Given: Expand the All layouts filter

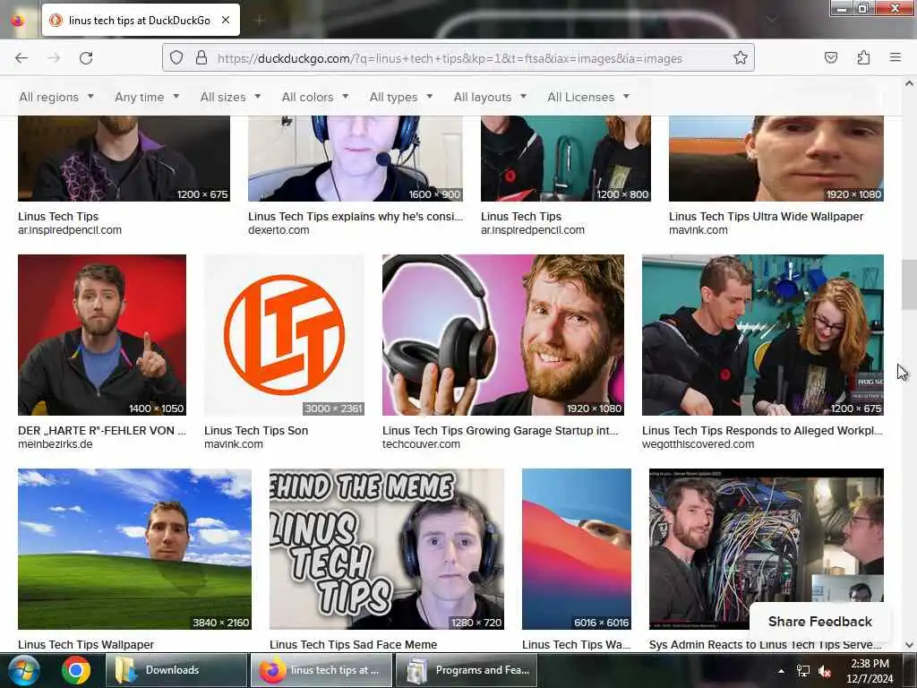Looking at the screenshot, I should (490, 97).
